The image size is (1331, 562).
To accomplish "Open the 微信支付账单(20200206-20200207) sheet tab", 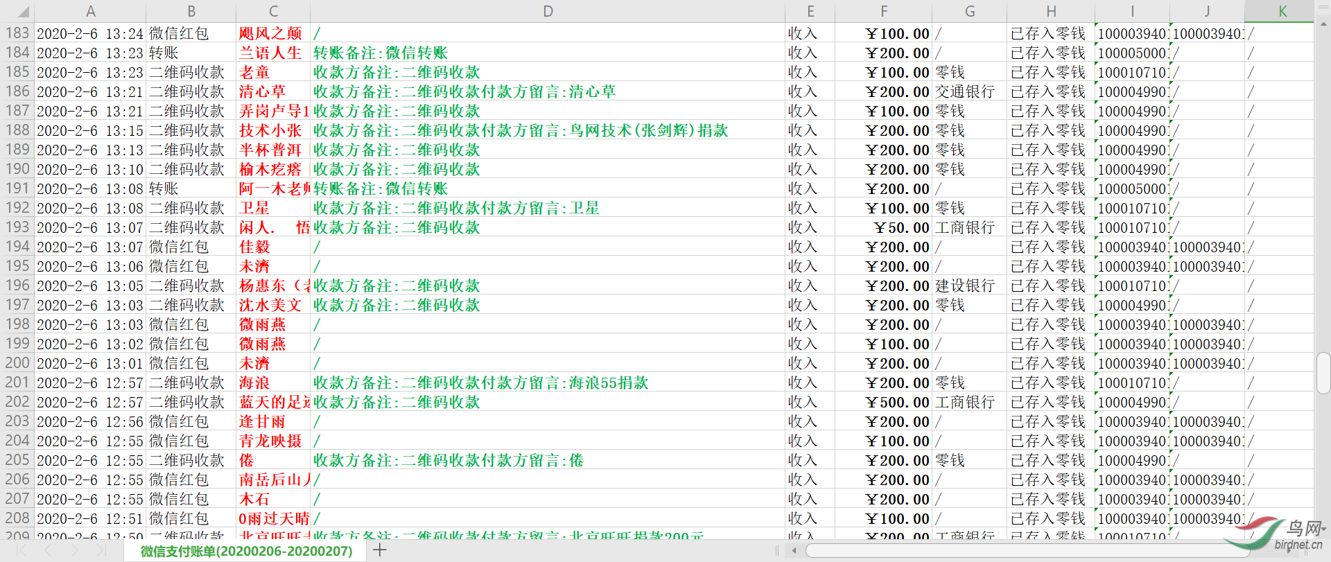I will (246, 551).
